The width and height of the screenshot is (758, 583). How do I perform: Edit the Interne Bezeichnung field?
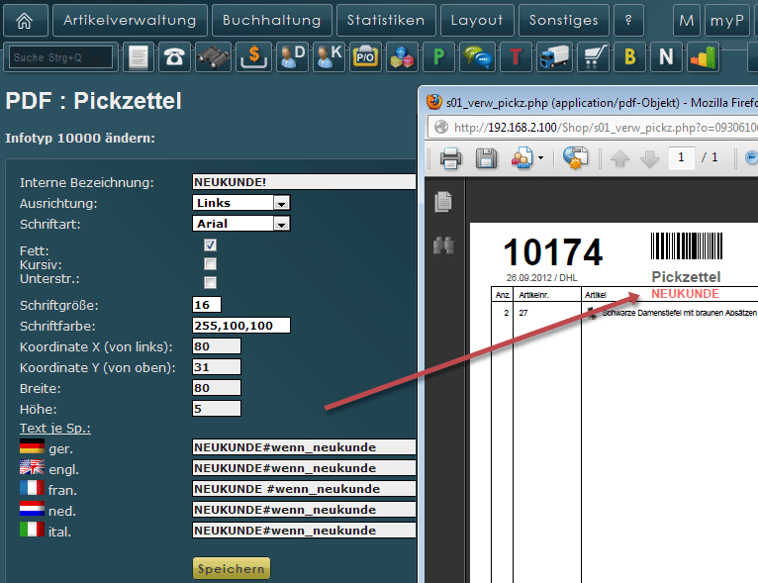(304, 182)
